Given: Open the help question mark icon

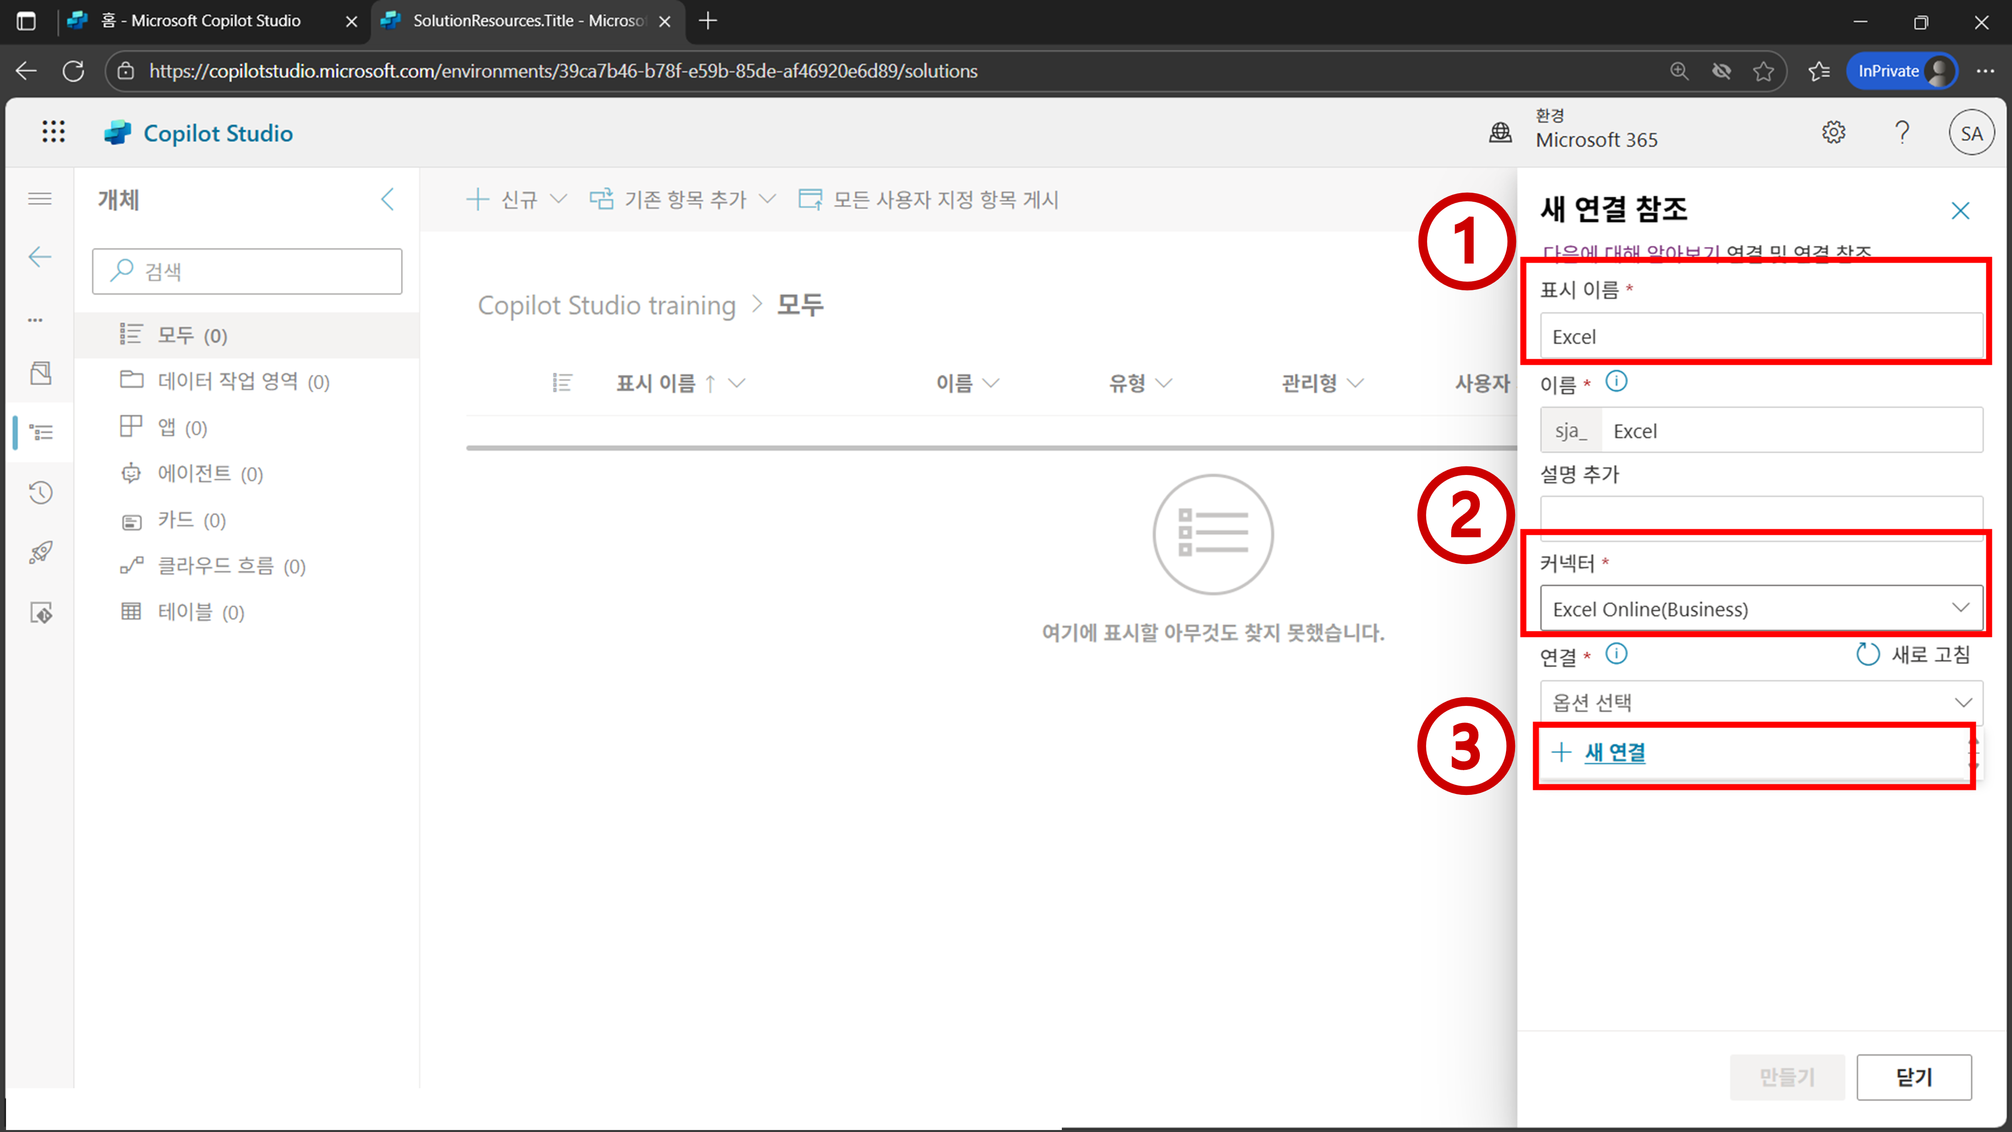Looking at the screenshot, I should (x=1902, y=133).
